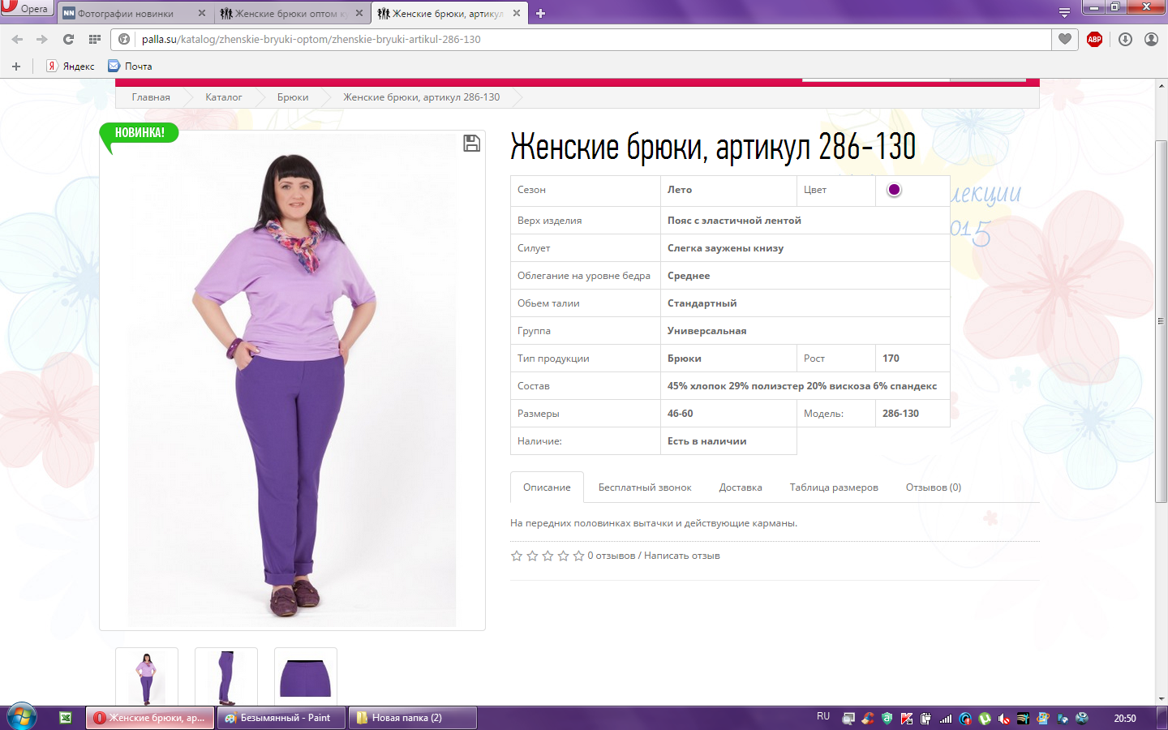Screen dimensions: 1168x730
Task: Click the power plug tray icon
Action: point(925,718)
